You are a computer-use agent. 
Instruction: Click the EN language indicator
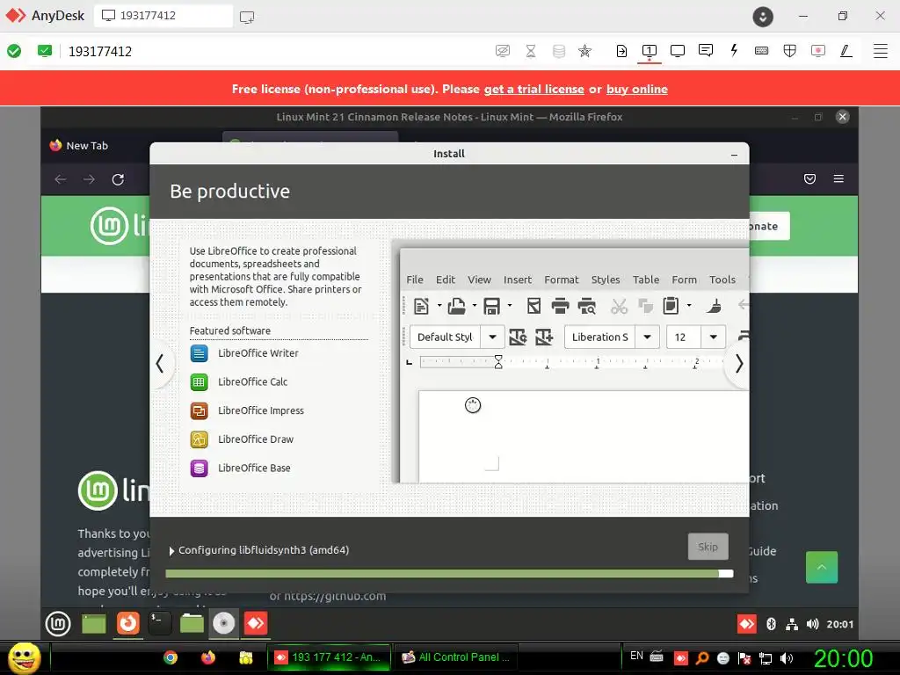pos(636,656)
